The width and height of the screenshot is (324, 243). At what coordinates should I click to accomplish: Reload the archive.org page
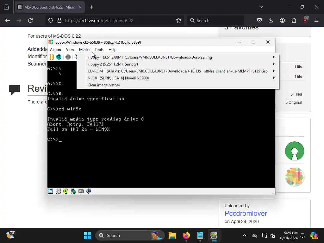[30, 21]
